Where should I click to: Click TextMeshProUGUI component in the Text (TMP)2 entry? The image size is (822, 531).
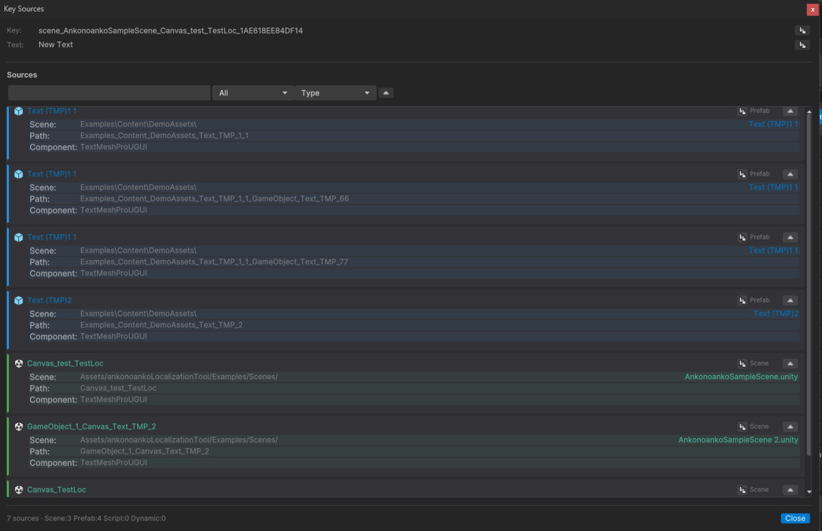(x=114, y=336)
